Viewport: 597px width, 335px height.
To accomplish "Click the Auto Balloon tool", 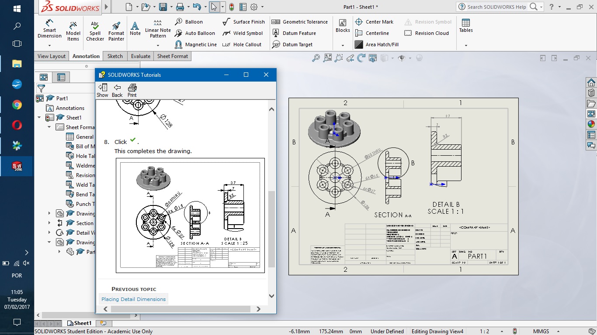I will click(x=195, y=33).
